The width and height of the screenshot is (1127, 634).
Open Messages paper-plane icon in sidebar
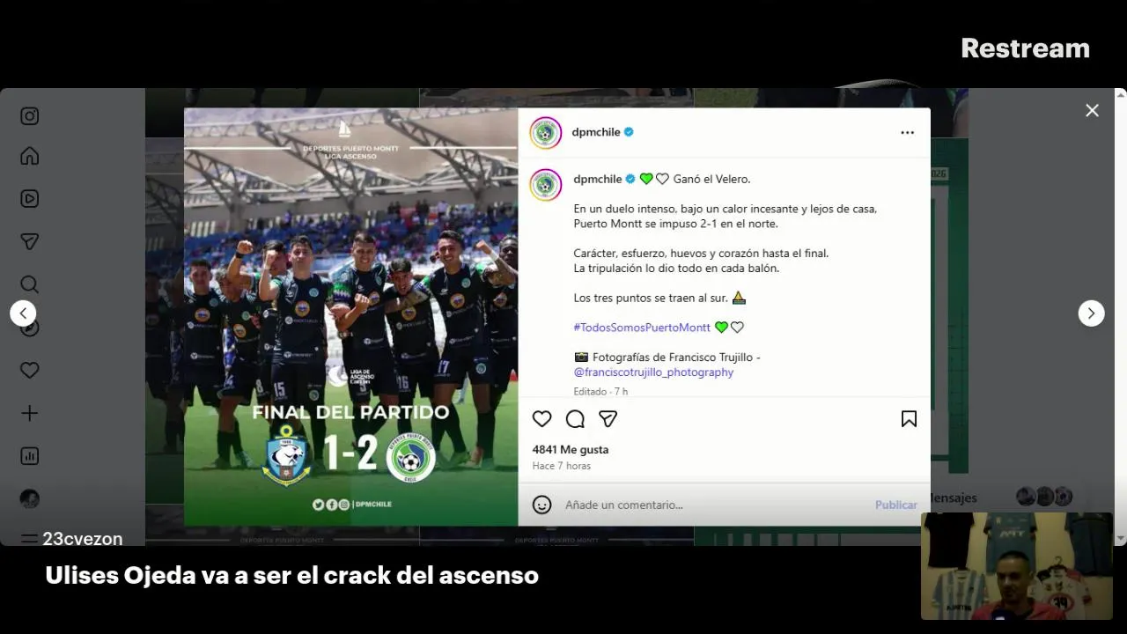pyautogui.click(x=29, y=241)
